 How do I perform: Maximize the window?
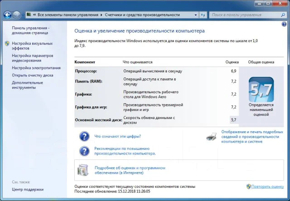click(x=268, y=3)
